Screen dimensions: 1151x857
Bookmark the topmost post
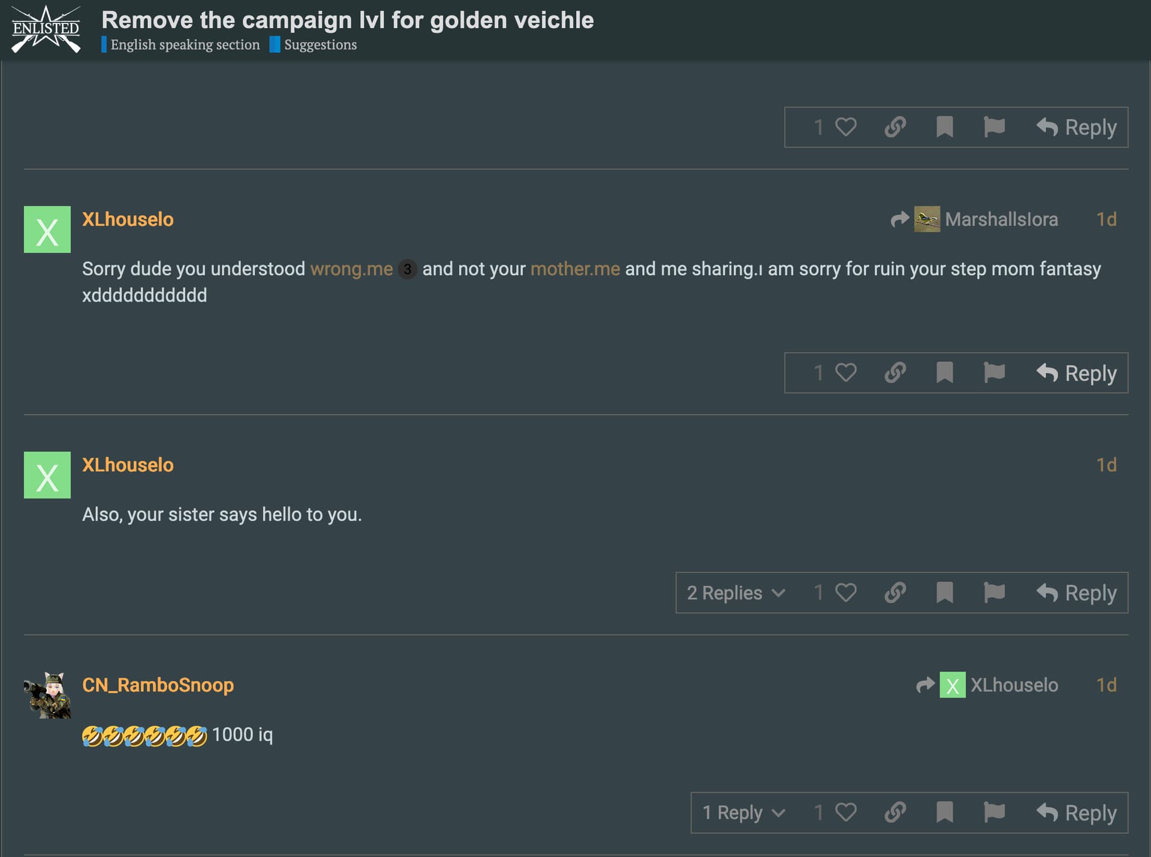coord(945,127)
